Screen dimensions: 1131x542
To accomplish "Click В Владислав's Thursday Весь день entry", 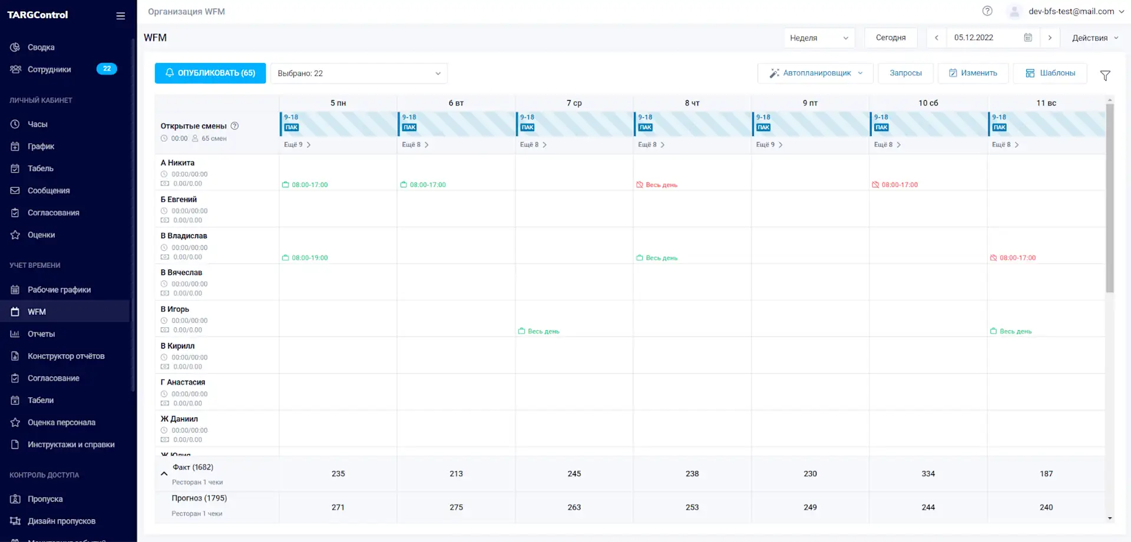I will 657,258.
